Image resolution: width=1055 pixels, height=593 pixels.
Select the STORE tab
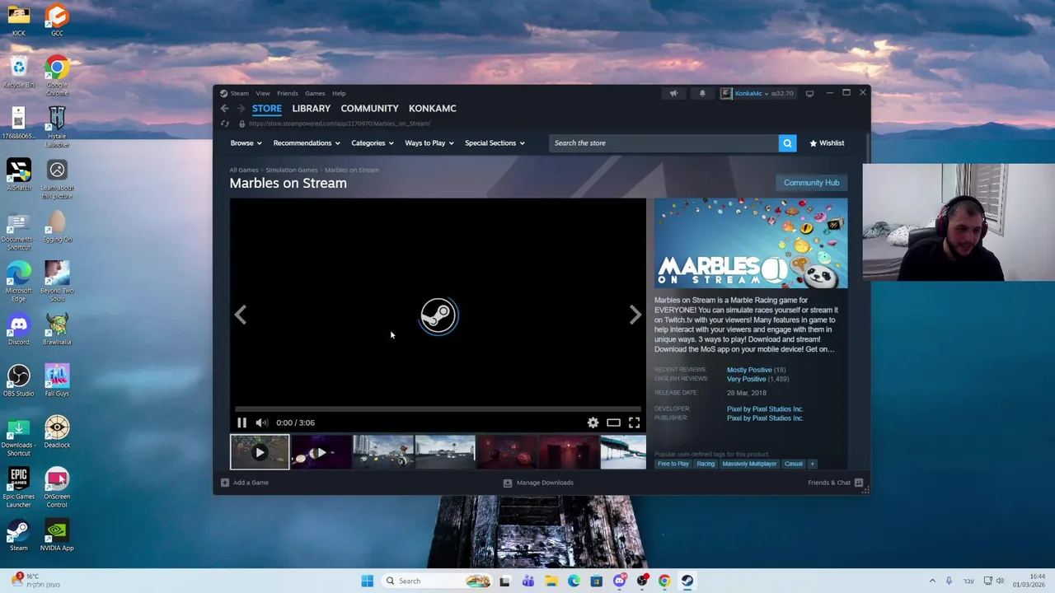[266, 109]
